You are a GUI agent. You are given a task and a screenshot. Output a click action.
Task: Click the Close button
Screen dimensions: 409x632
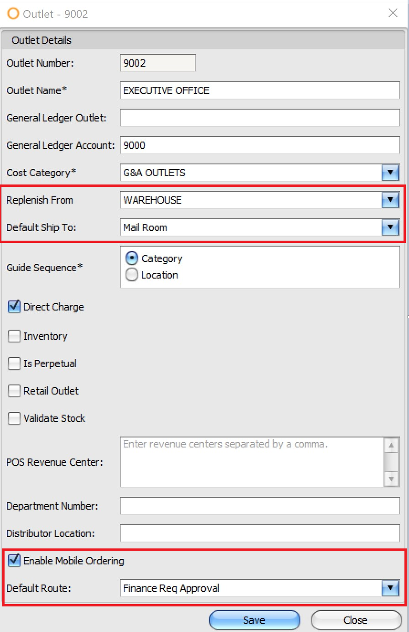click(356, 620)
